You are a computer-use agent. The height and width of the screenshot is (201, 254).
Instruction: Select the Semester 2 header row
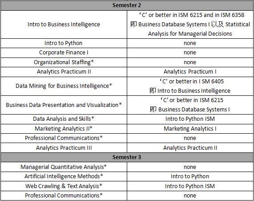coord(127,5)
